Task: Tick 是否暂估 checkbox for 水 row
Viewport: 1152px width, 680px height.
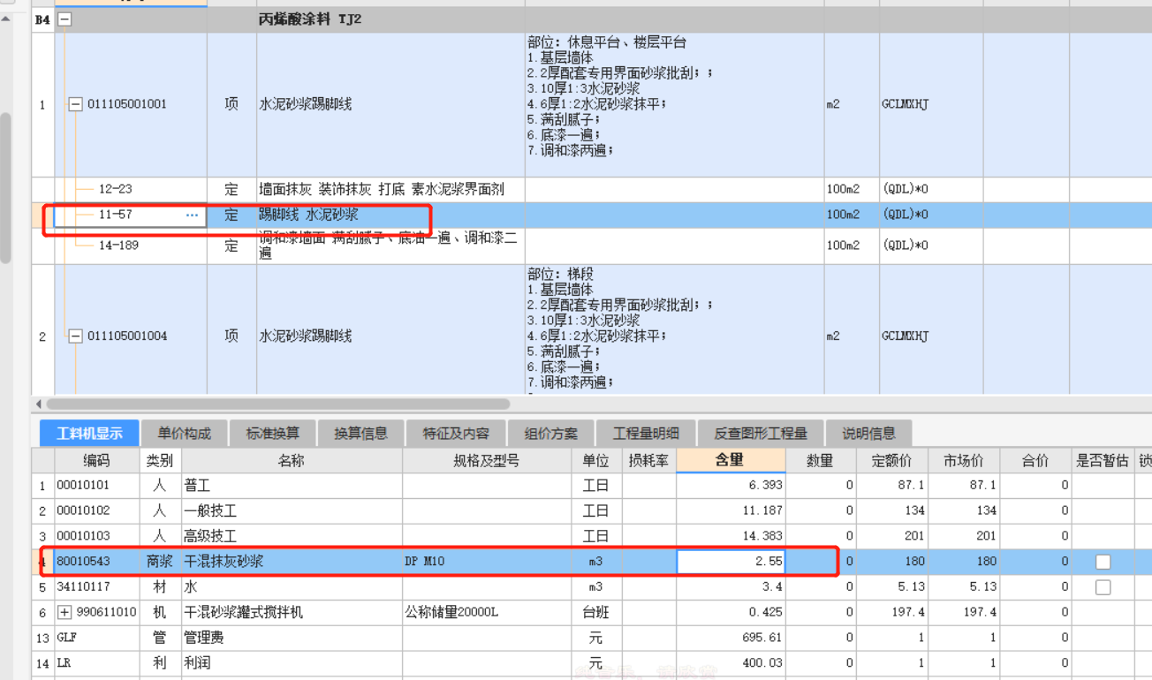Action: [1103, 587]
